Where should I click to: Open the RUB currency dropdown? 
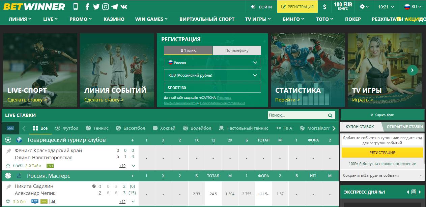[x=212, y=75]
